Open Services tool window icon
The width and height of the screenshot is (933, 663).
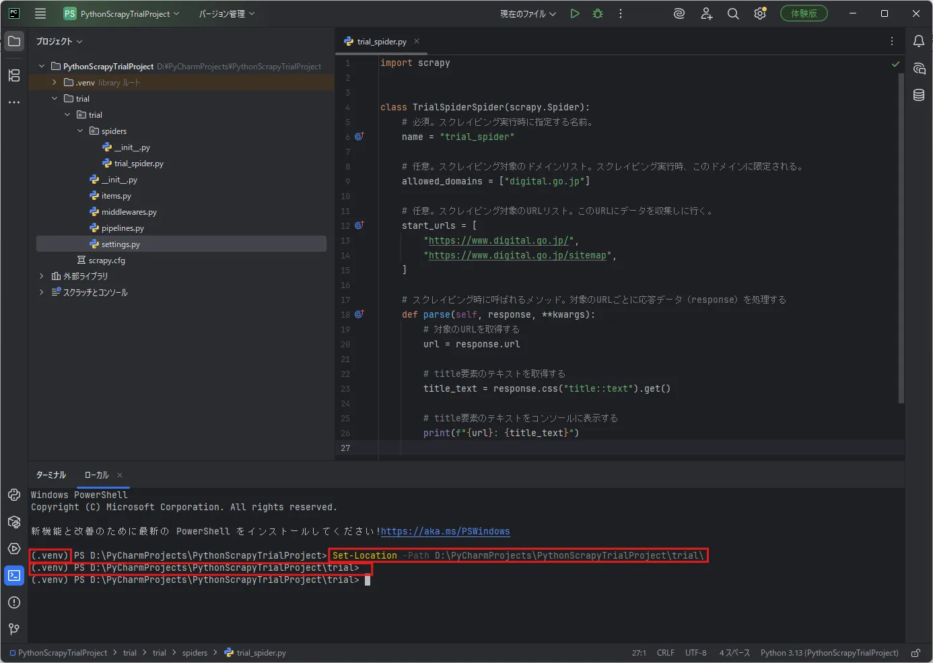pos(14,549)
